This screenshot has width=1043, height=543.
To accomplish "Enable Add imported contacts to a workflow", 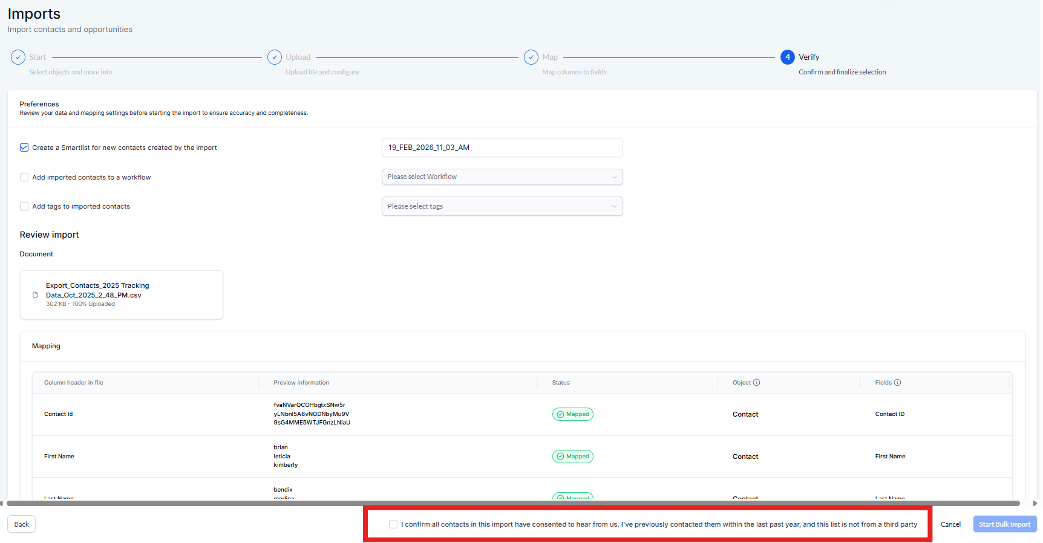I will 24,177.
